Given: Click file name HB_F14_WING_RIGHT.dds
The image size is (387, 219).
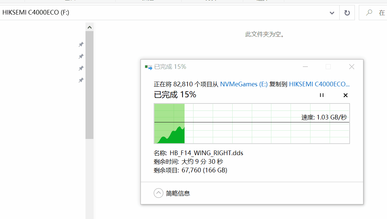Looking at the screenshot, I should (206, 153).
